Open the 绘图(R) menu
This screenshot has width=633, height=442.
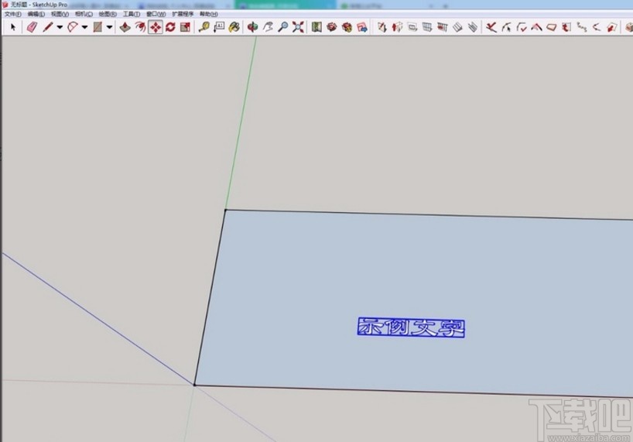[108, 14]
